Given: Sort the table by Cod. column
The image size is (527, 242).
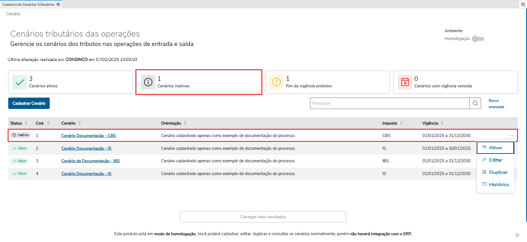Looking at the screenshot, I should (48, 123).
